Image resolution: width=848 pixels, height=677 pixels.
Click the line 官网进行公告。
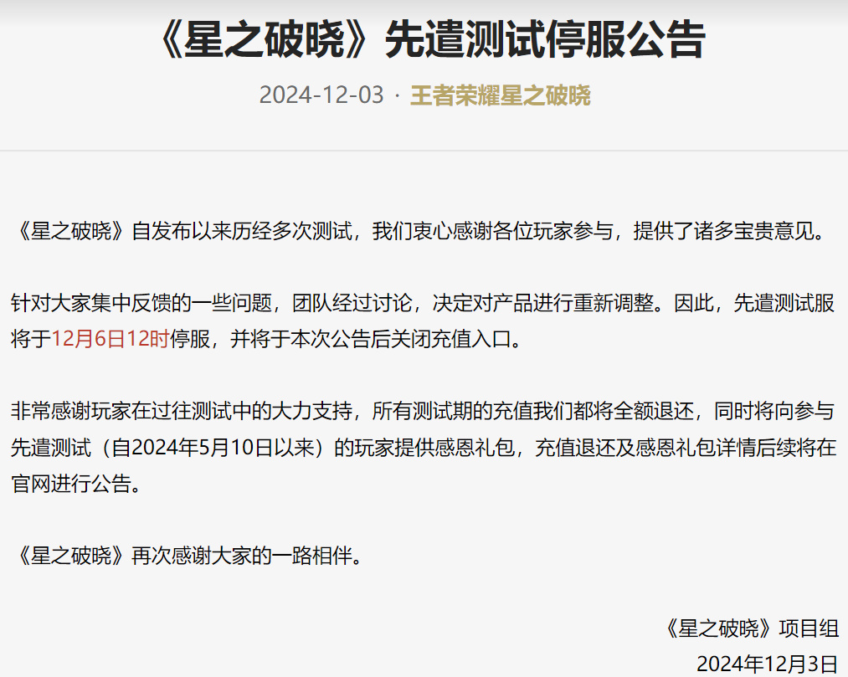tap(76, 484)
